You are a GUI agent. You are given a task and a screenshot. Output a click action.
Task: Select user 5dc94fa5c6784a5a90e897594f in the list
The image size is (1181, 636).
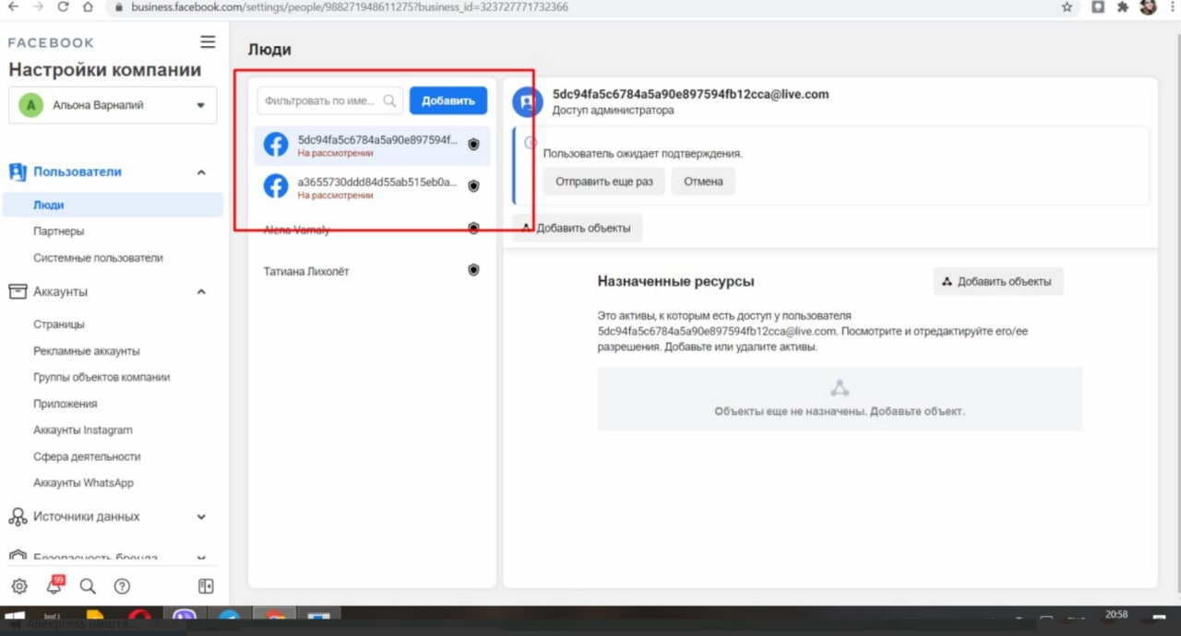(x=373, y=145)
